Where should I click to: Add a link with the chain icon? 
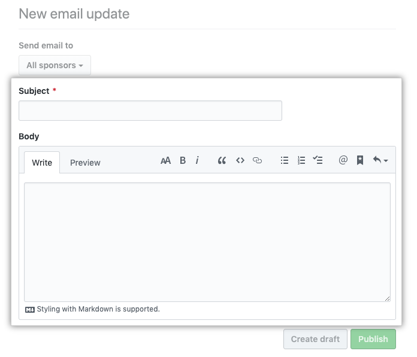click(258, 160)
